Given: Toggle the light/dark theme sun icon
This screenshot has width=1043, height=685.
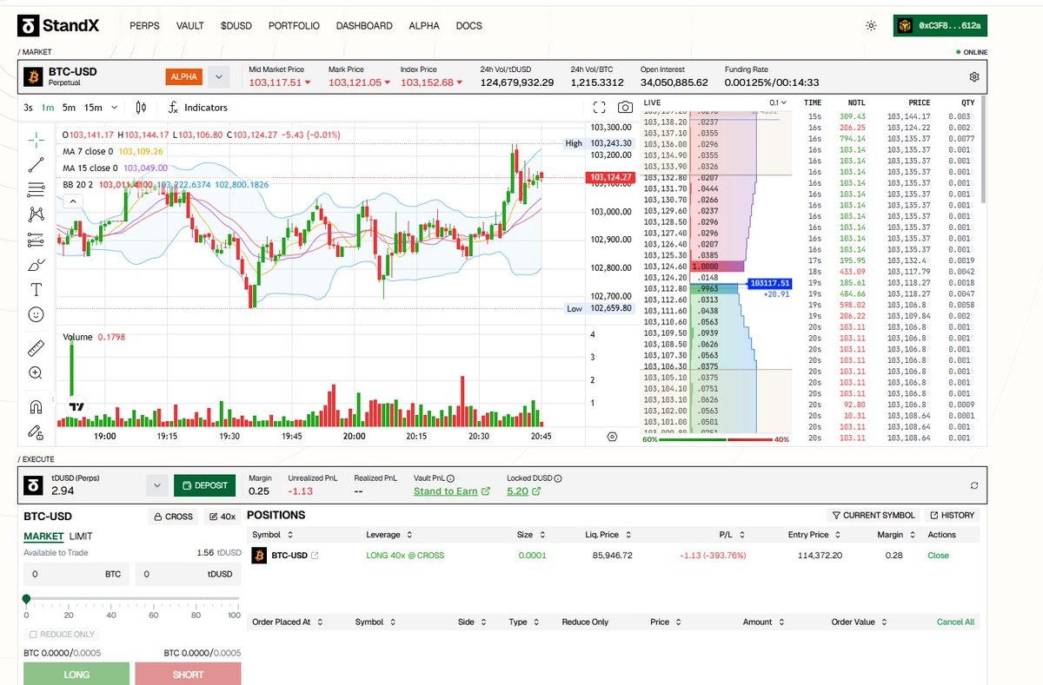Looking at the screenshot, I should pos(871,26).
